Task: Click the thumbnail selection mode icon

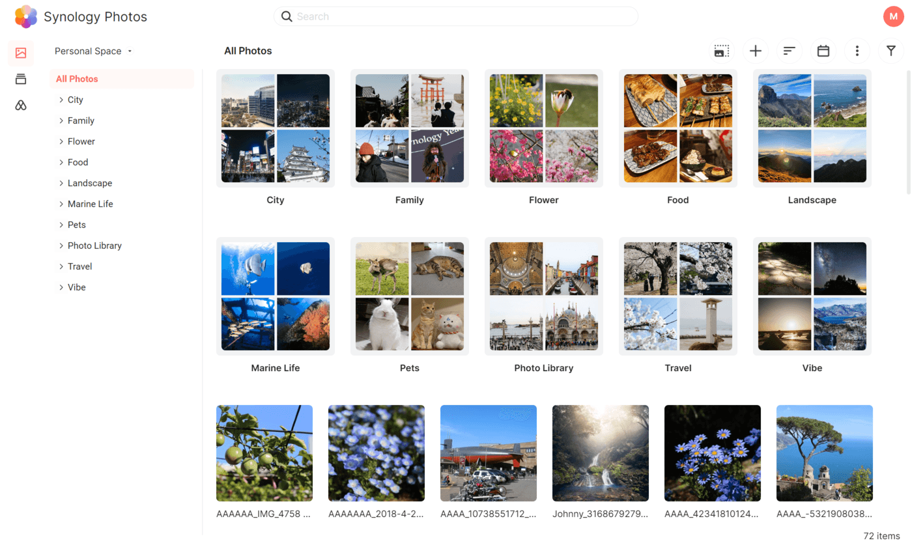Action: pos(721,50)
